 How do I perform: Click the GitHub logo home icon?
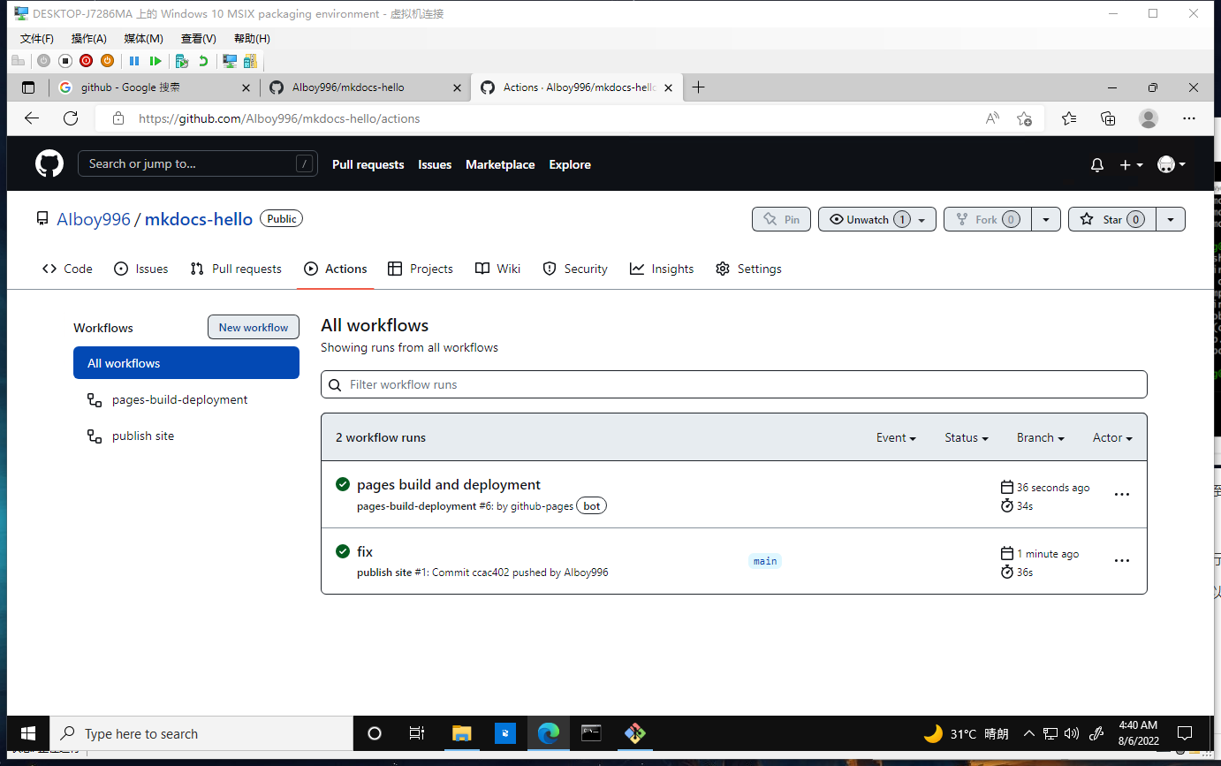[49, 164]
